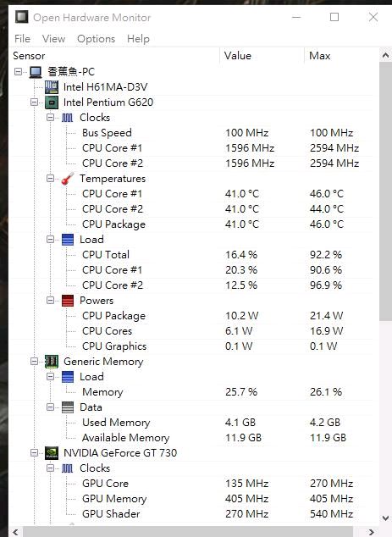Click the vertical scrollbar down arrow

point(385,518)
